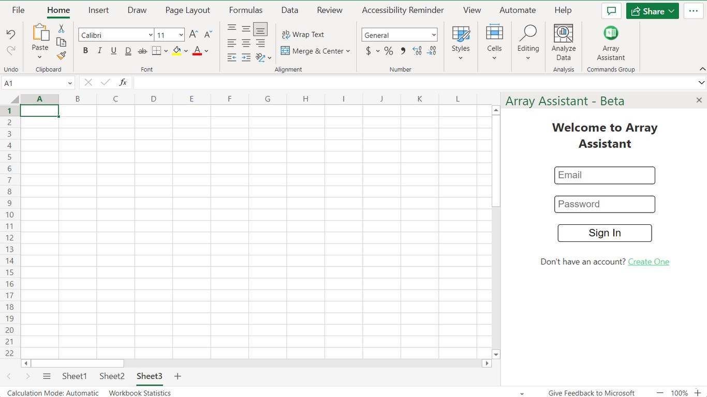Apply comma style format
This screenshot has width=707, height=397.
tap(403, 51)
